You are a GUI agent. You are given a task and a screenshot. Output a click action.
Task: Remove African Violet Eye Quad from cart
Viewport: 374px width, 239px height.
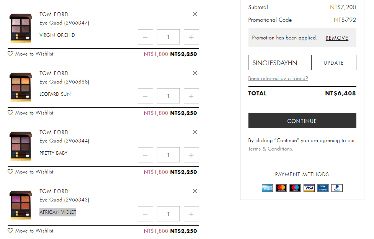195,191
